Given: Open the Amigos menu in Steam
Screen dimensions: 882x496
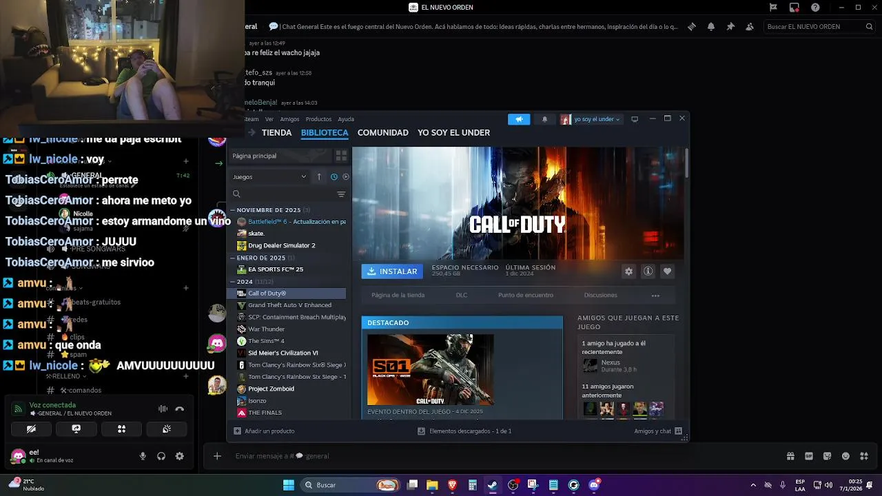Looking at the screenshot, I should [x=289, y=119].
